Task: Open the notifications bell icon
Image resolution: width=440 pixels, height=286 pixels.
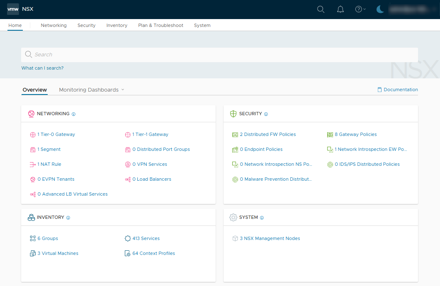Action: point(340,10)
